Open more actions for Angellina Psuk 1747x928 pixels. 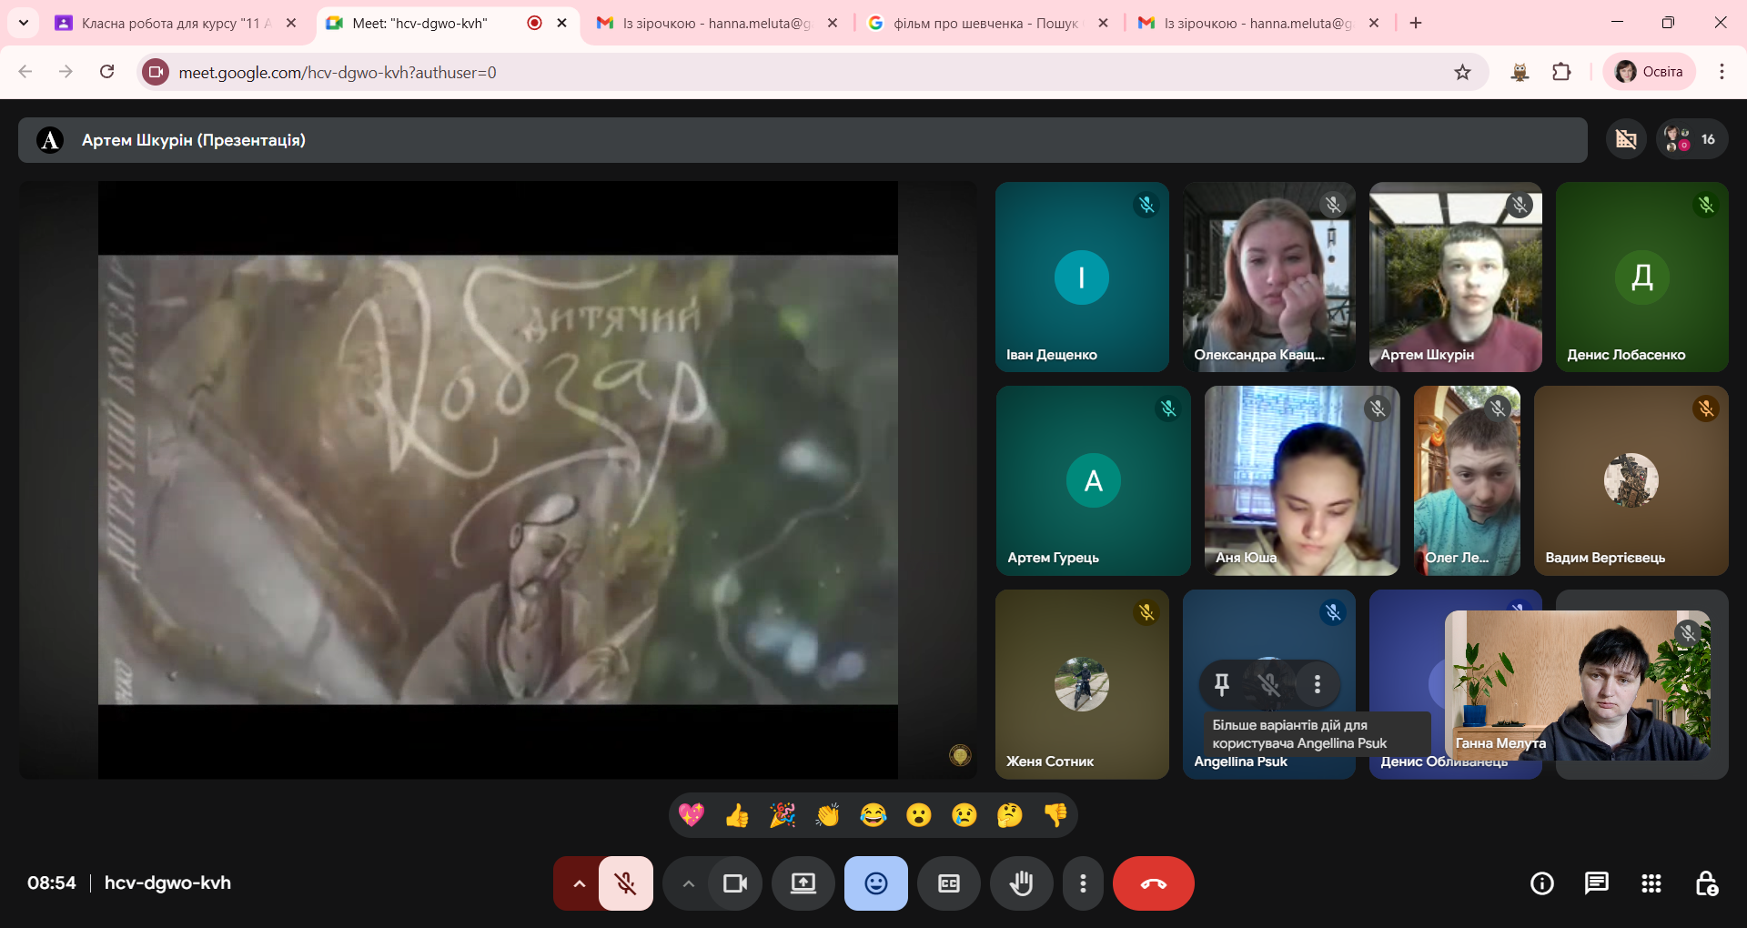1317,683
